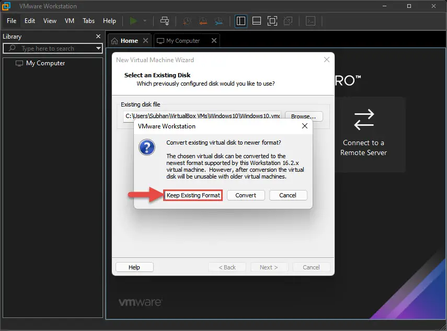Close the Home tab
447x331 pixels.
coord(146,40)
